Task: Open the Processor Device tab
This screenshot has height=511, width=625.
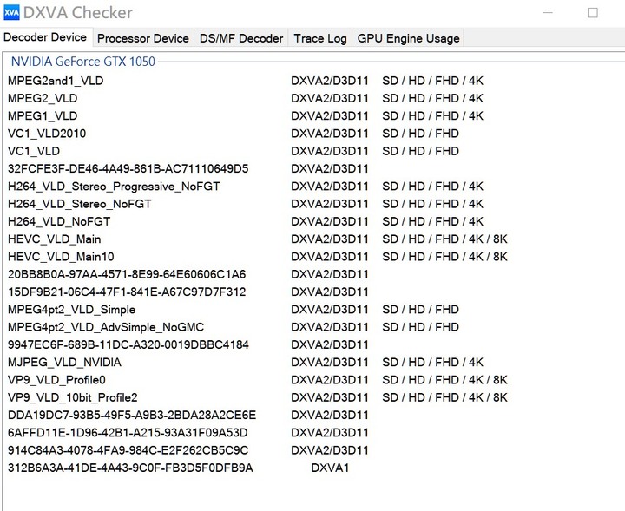Action: coord(143,38)
